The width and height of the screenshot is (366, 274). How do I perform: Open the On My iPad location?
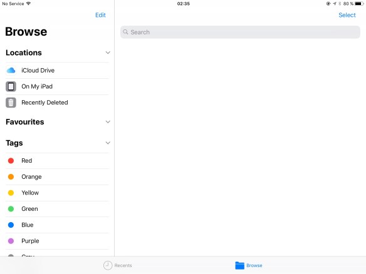[x=57, y=86]
